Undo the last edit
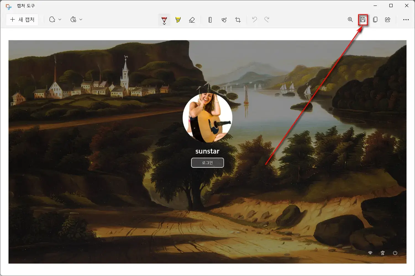415x276 pixels. [x=254, y=20]
